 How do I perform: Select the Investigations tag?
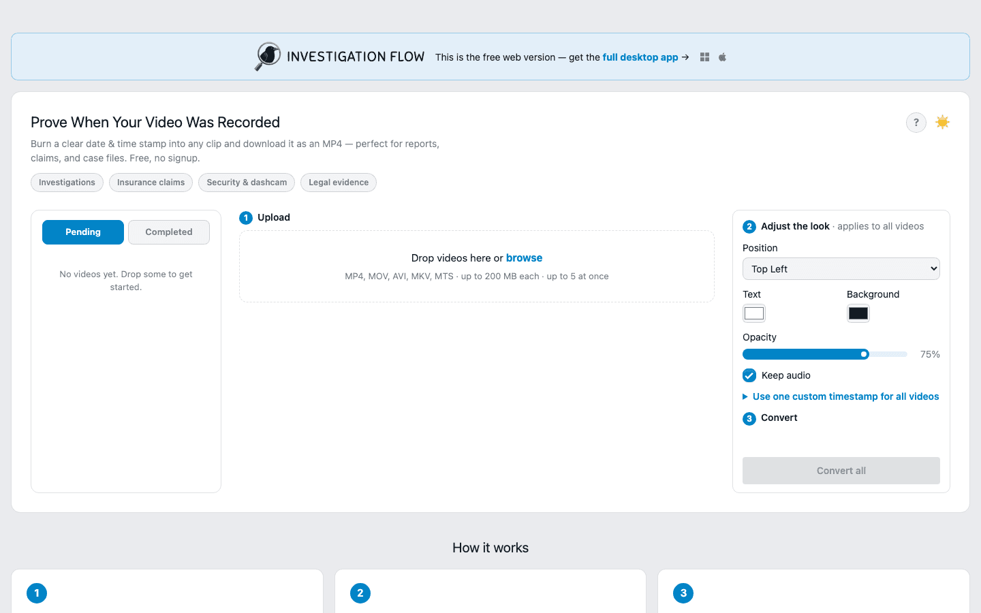click(67, 183)
